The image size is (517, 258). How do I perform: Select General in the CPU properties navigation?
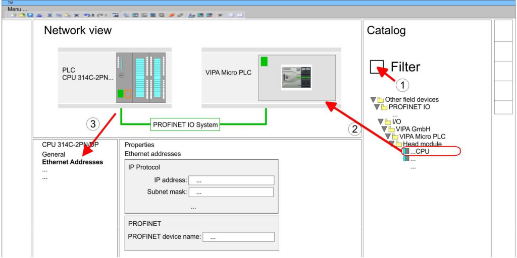click(54, 154)
